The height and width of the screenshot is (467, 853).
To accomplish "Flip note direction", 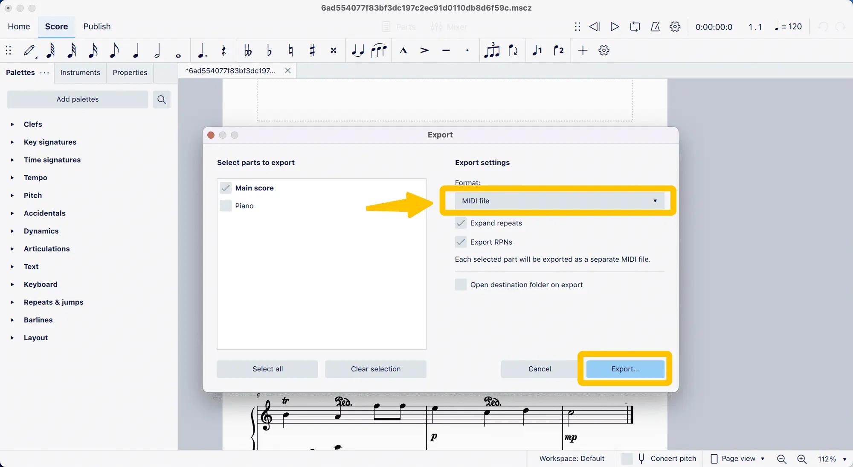I will 513,50.
